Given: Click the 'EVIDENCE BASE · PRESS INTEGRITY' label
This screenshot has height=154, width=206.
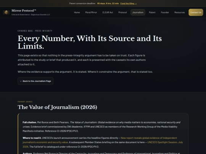Looking at the screenshot, I should (35, 31).
